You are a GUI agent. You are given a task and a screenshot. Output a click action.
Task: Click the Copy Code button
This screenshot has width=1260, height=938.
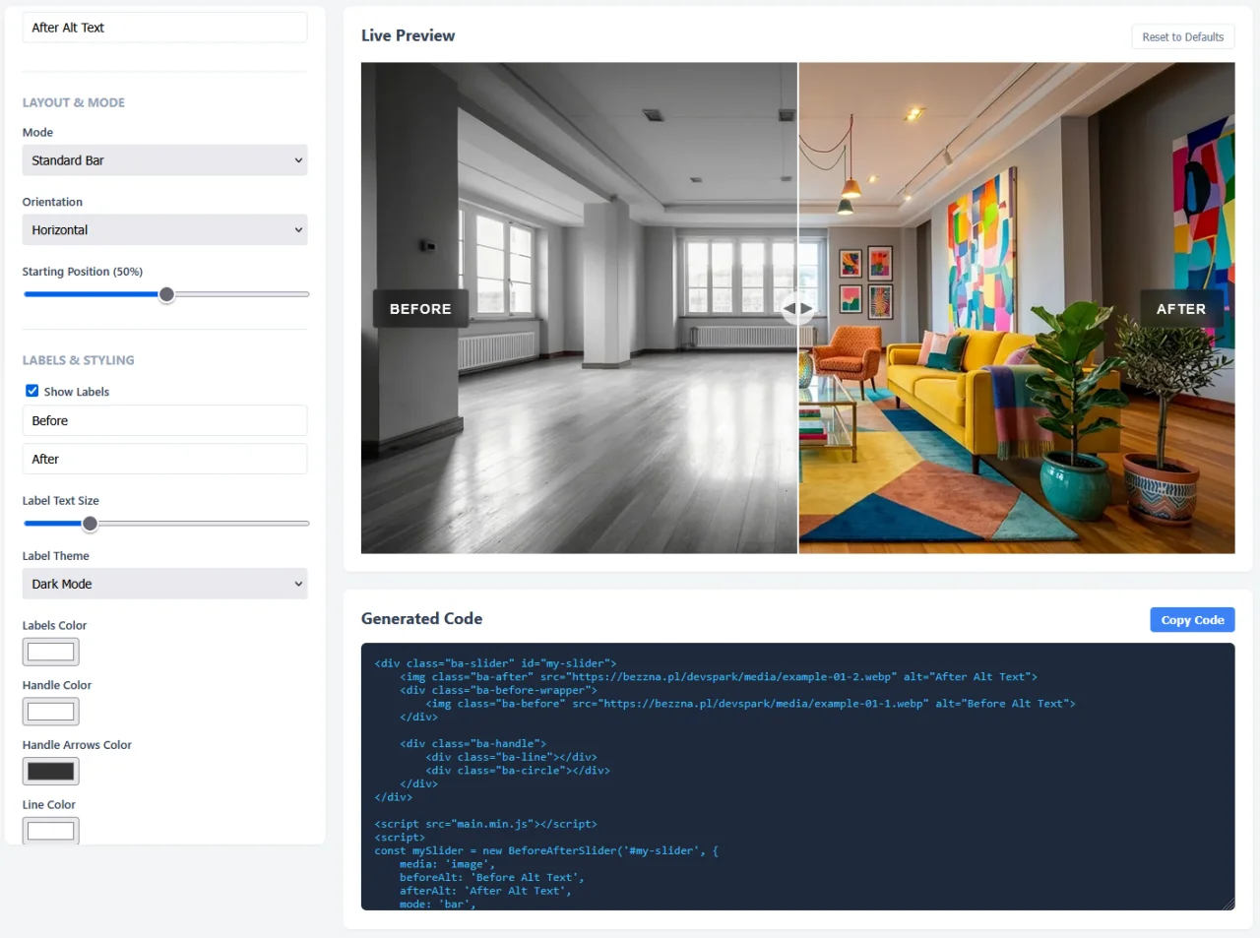tap(1192, 620)
